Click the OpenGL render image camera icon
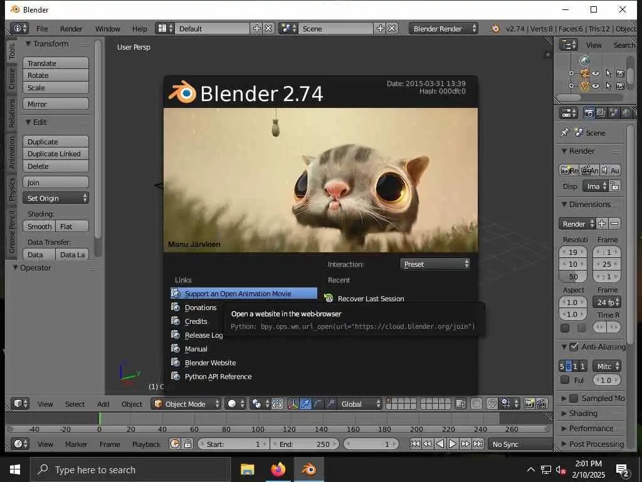 (x=529, y=404)
